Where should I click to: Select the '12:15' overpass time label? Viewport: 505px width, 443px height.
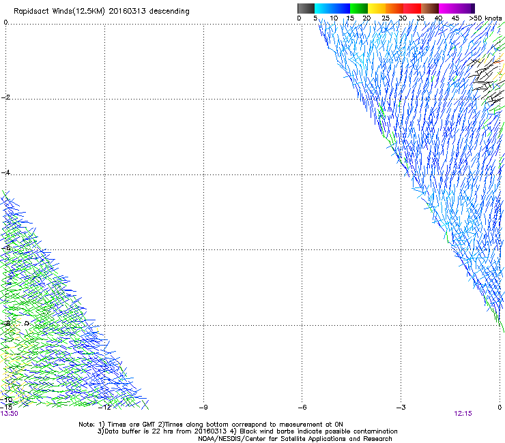[463, 414]
